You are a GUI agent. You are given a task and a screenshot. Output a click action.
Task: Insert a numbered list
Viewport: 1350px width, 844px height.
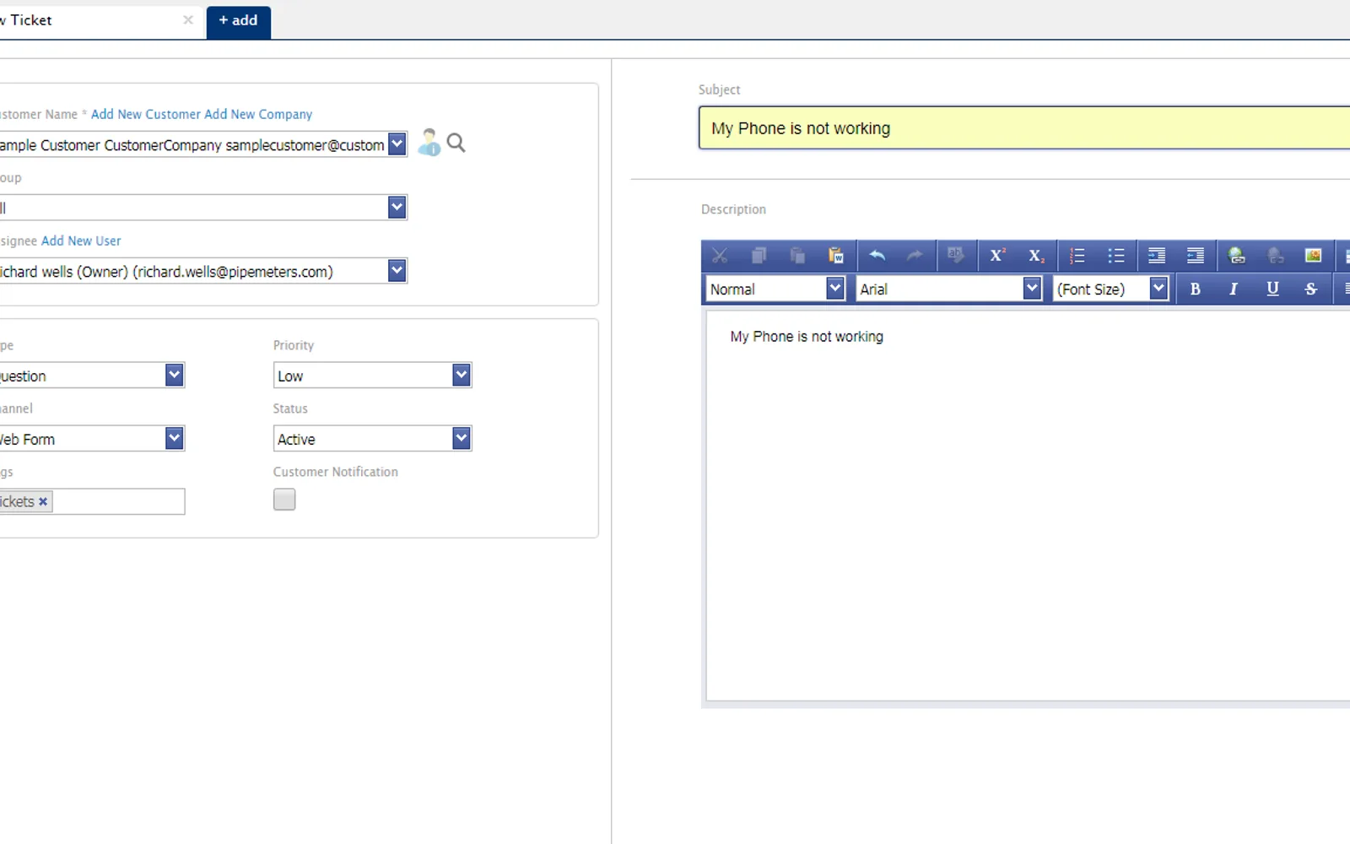[1077, 256]
